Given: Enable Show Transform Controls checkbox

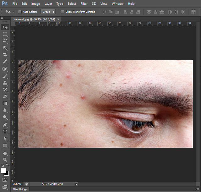Looking at the screenshot, I should [x=62, y=12].
